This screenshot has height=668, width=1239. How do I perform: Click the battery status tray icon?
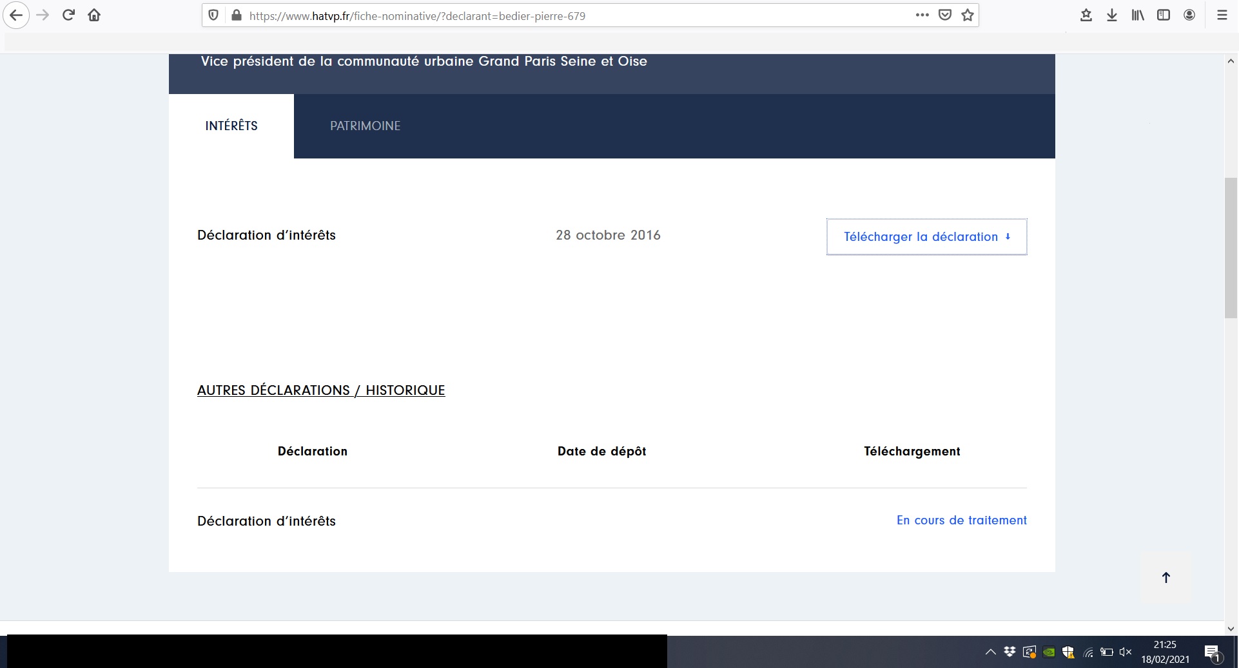[x=1107, y=652]
